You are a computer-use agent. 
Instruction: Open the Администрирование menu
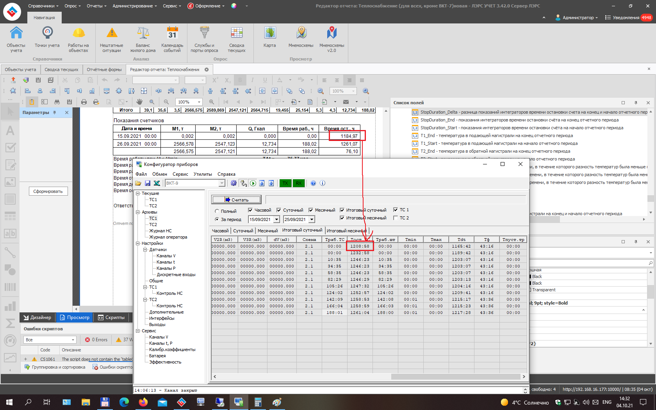point(135,6)
